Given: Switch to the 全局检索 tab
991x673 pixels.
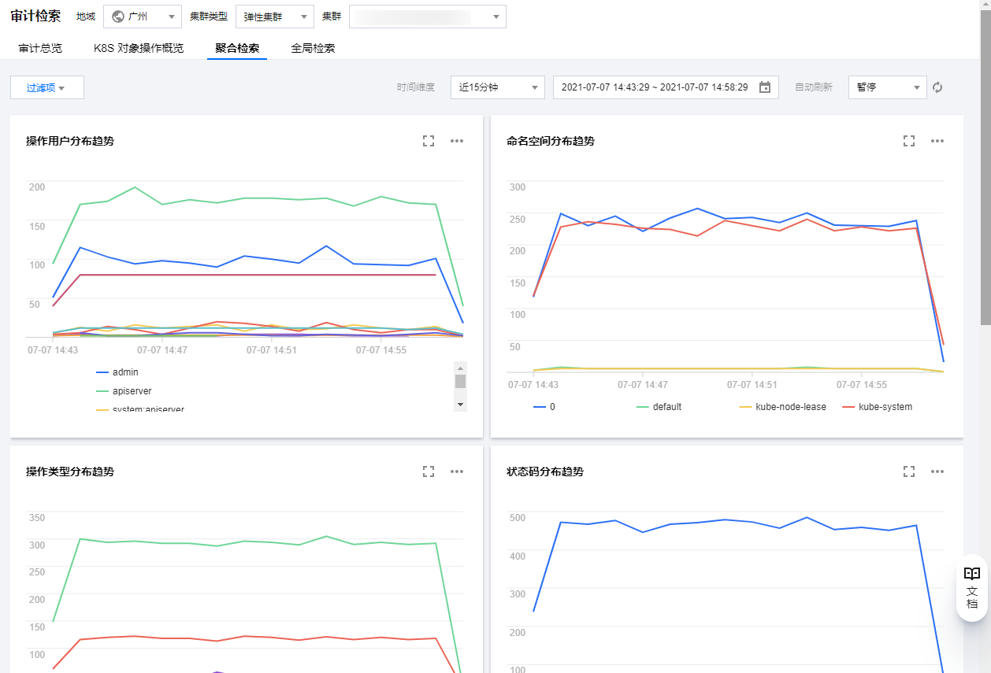Looking at the screenshot, I should (313, 48).
